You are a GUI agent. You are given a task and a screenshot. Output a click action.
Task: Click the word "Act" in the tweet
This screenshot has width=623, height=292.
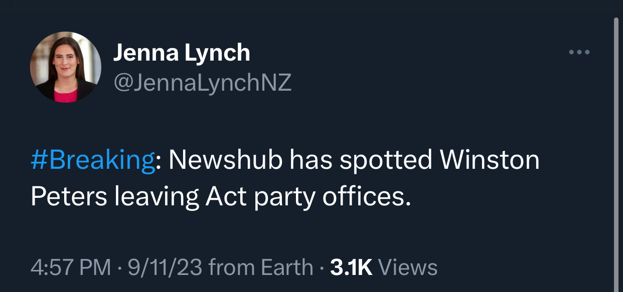click(226, 197)
